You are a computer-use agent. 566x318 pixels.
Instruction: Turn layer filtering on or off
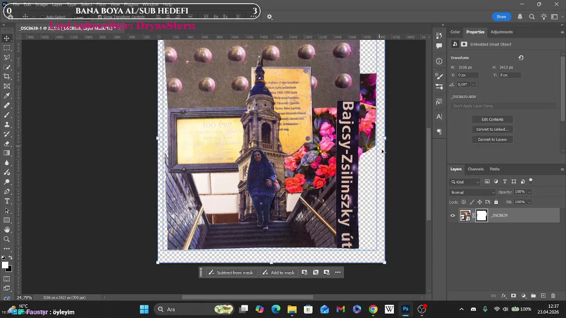tap(531, 181)
